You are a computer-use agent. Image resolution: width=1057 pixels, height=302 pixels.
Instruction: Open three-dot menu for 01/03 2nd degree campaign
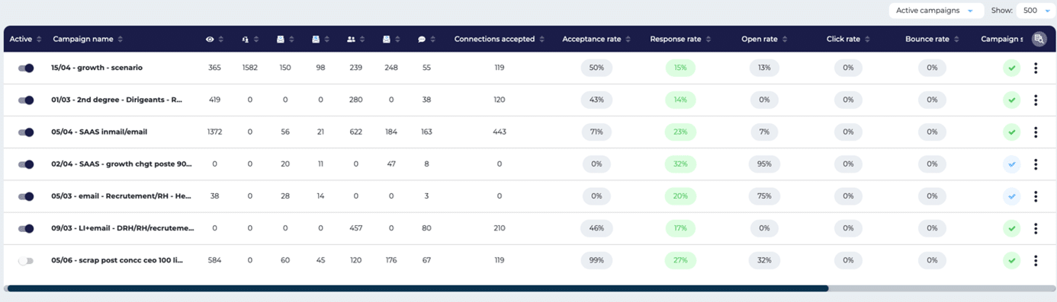pyautogui.click(x=1036, y=100)
